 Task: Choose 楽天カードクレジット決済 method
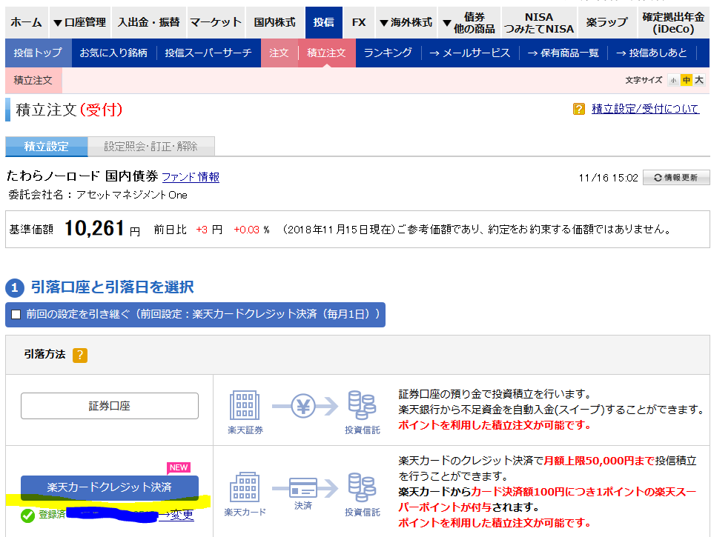110,487
